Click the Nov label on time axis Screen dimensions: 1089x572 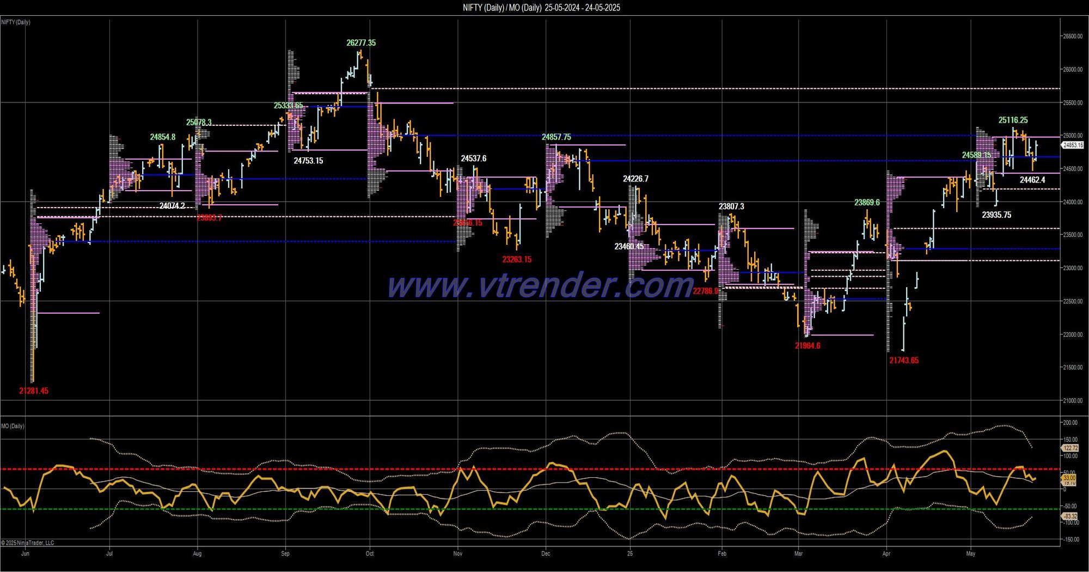click(458, 554)
